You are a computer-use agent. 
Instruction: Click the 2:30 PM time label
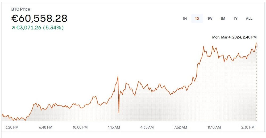point(248,127)
